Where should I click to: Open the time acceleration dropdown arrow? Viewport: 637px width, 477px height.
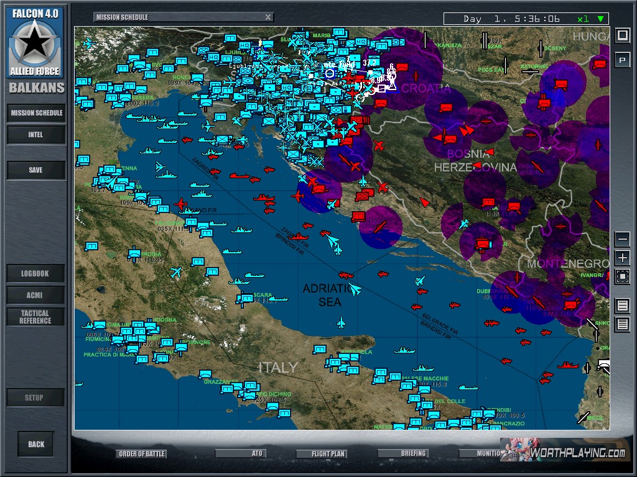tap(600, 19)
